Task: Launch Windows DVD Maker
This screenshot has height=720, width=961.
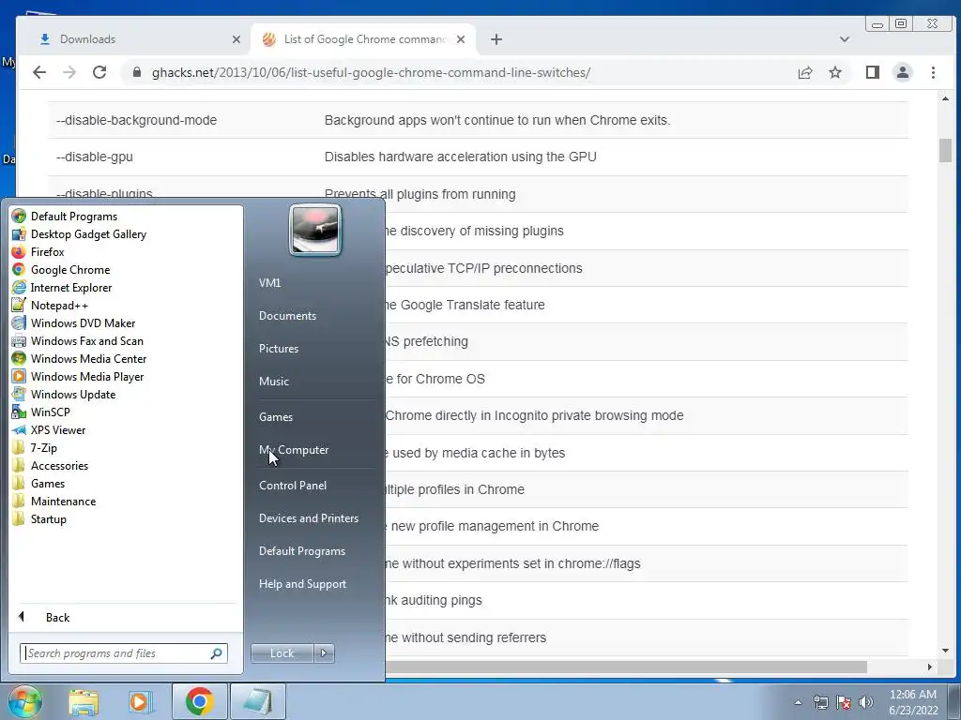Action: pyautogui.click(x=73, y=322)
